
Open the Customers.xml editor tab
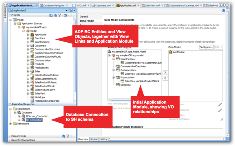point(103,5)
